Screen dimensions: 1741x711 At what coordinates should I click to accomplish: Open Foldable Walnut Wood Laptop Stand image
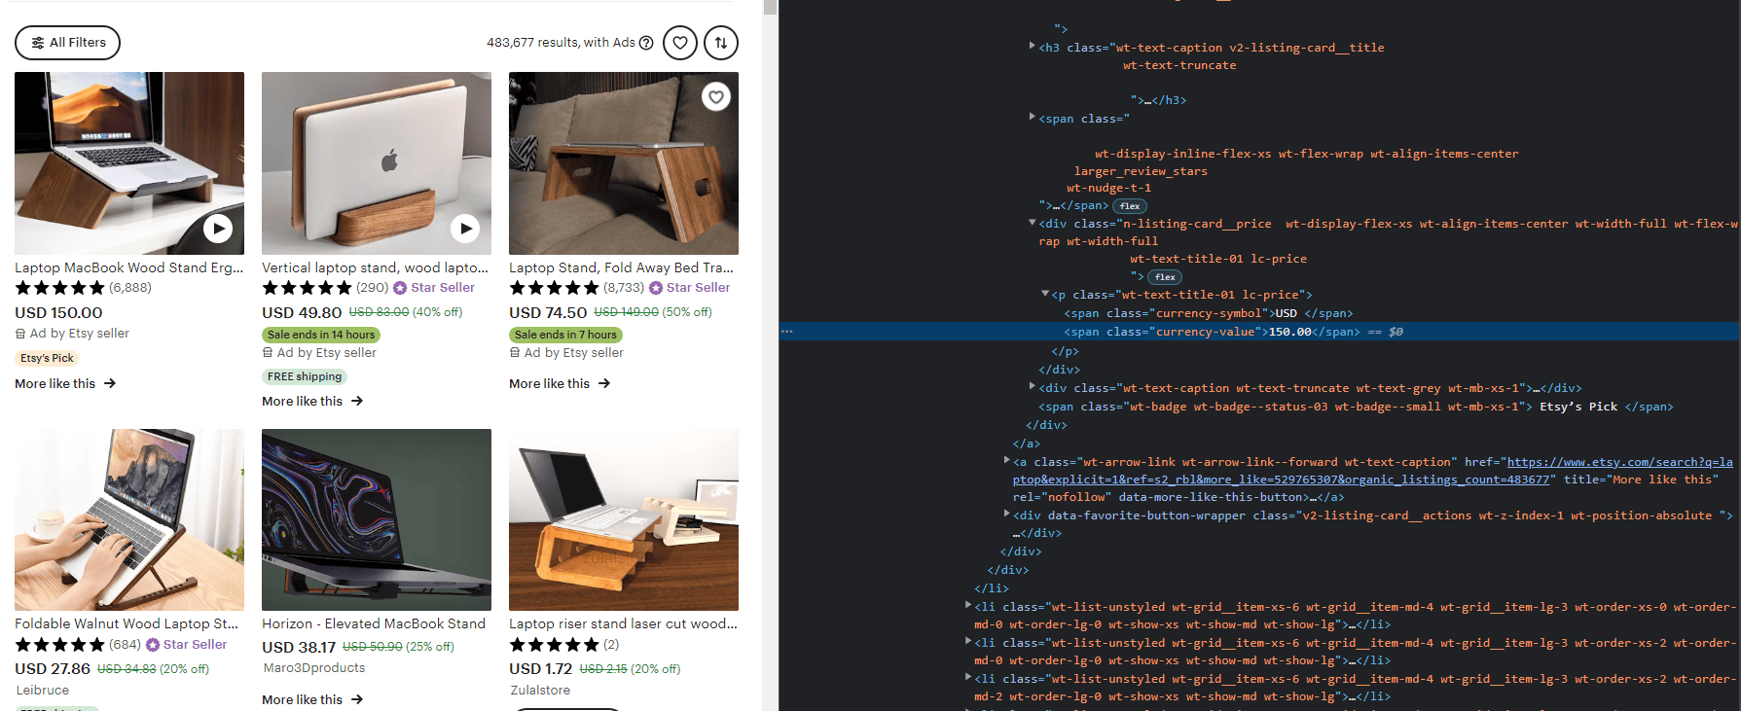(129, 519)
